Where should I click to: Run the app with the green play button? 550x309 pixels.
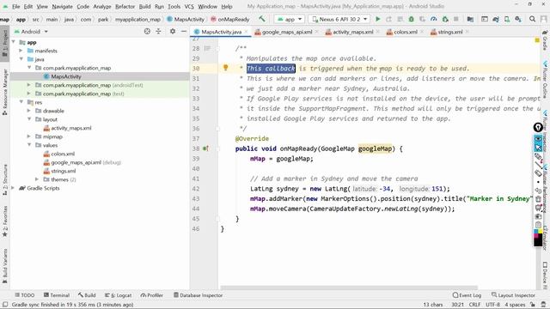pos(378,19)
